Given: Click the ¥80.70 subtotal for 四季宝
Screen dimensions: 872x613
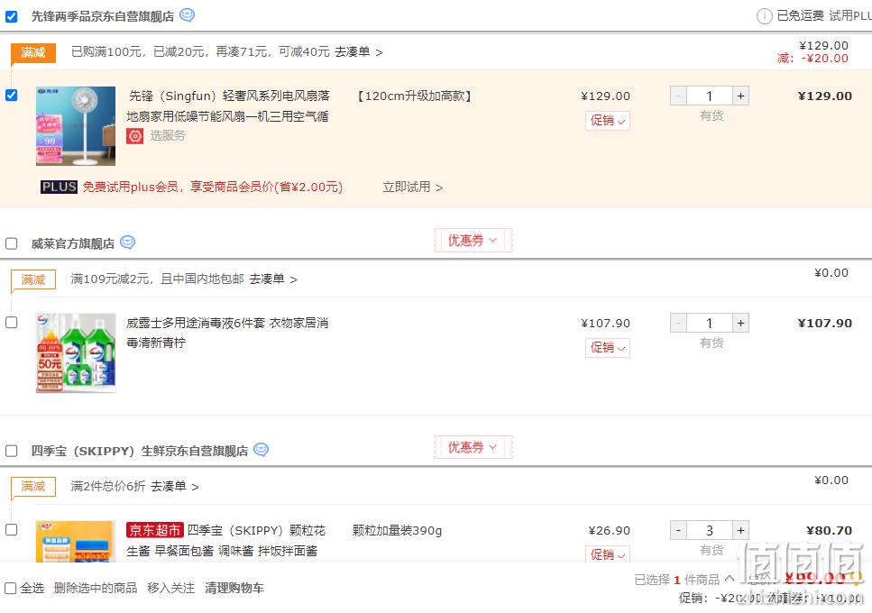Looking at the screenshot, I should (830, 530).
